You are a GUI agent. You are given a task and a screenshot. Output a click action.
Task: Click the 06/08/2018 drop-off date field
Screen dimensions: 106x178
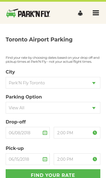point(28,133)
